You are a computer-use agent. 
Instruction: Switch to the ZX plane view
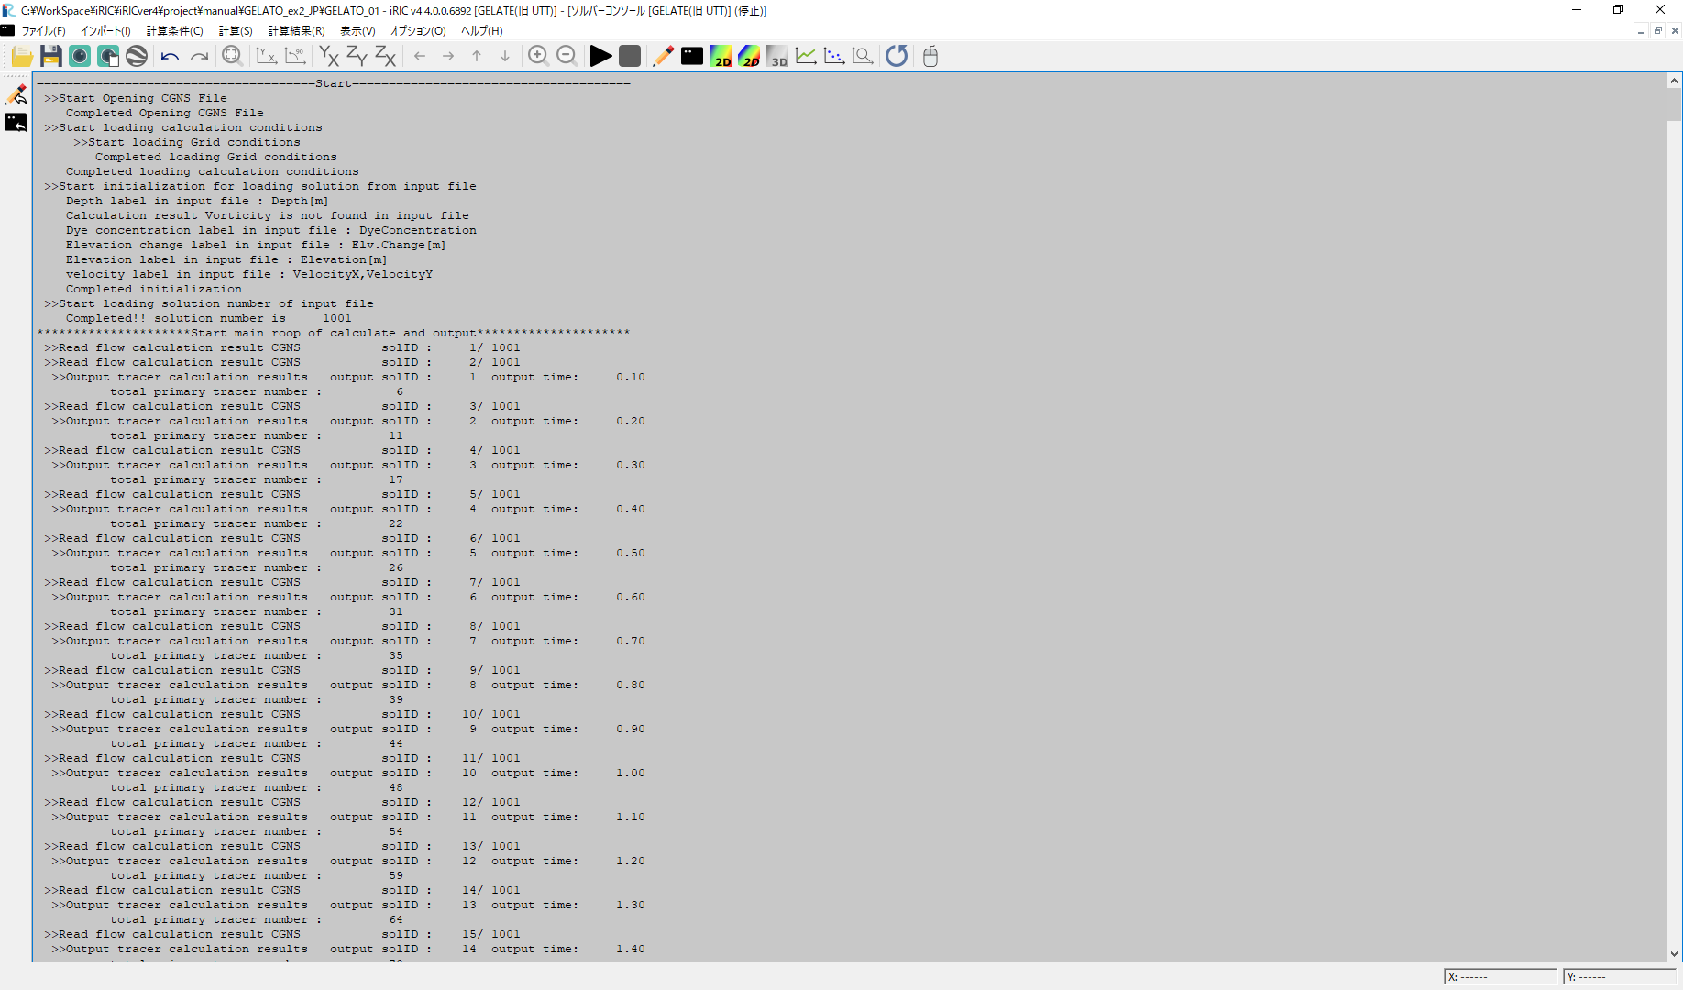pyautogui.click(x=386, y=57)
